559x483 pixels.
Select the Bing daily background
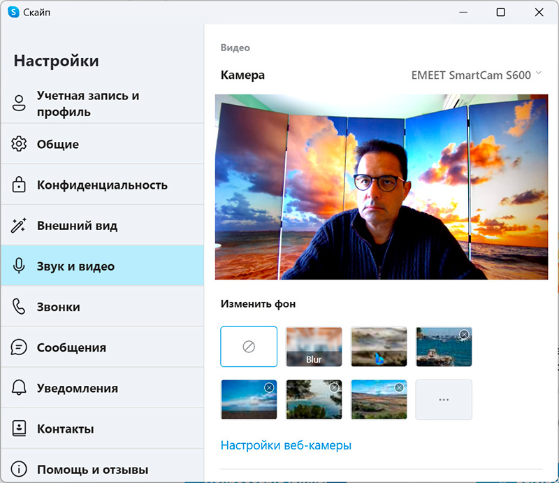pyautogui.click(x=379, y=347)
